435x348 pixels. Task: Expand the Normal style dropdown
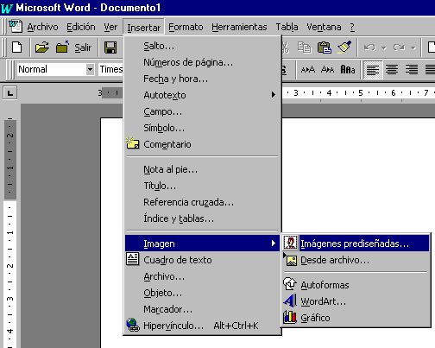pos(90,69)
